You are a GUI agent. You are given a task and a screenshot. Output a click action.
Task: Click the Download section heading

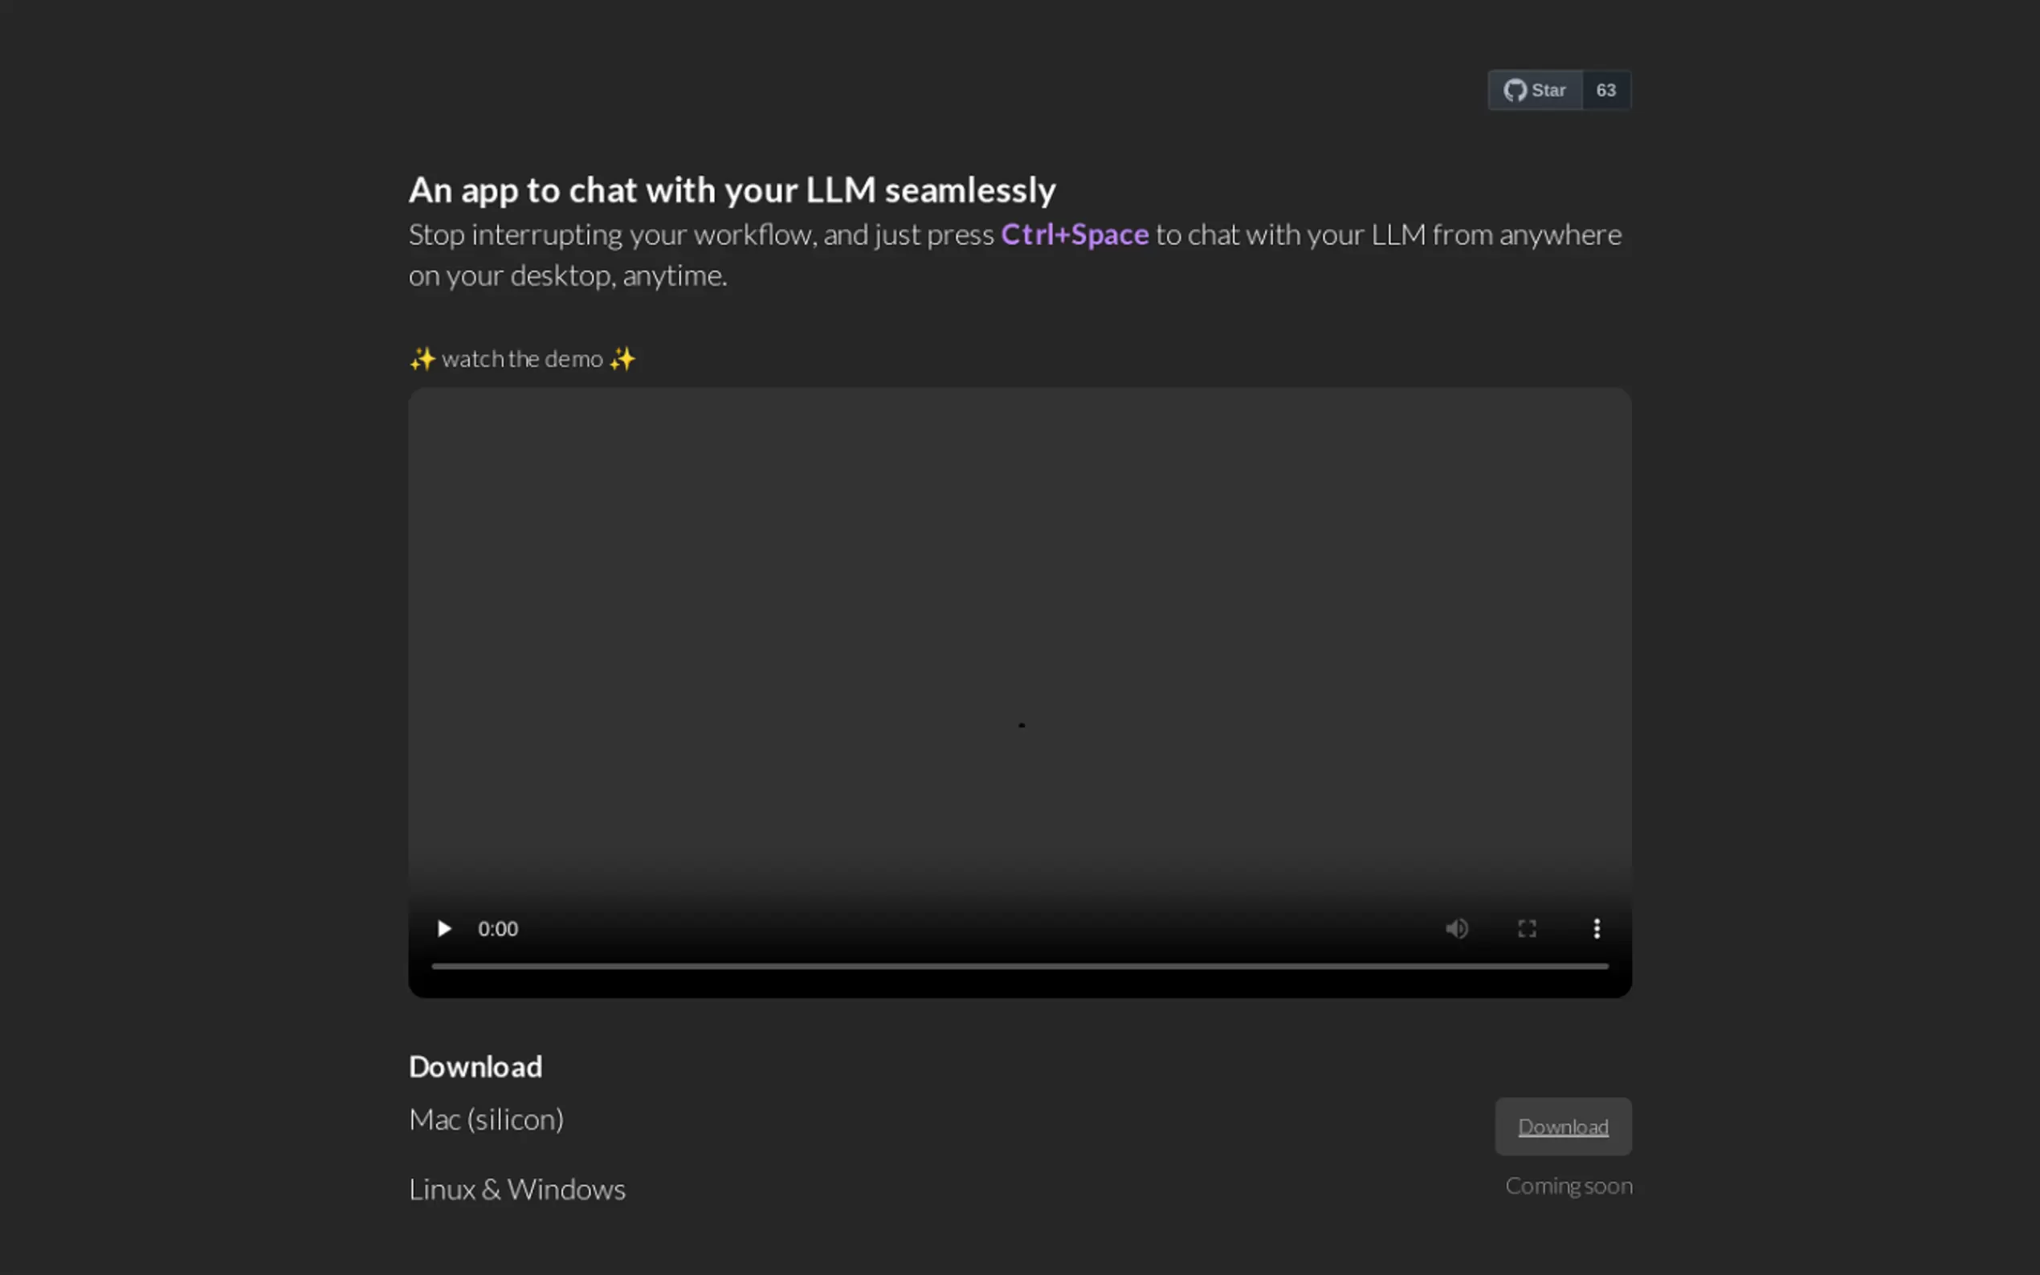[475, 1067]
